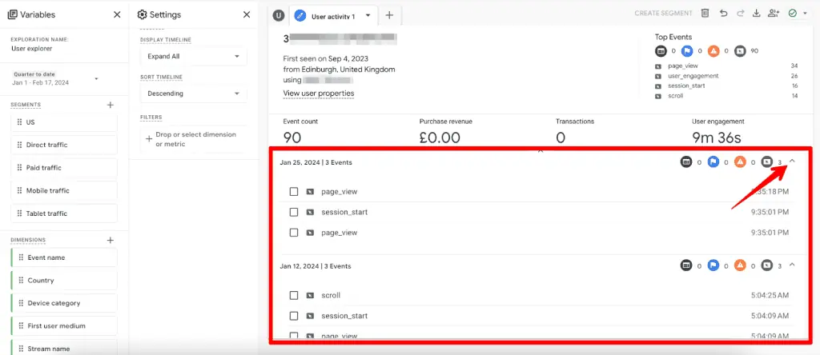Click the black screen icon in Jan 12 row
This screenshot has height=355, width=820.
coord(686,265)
